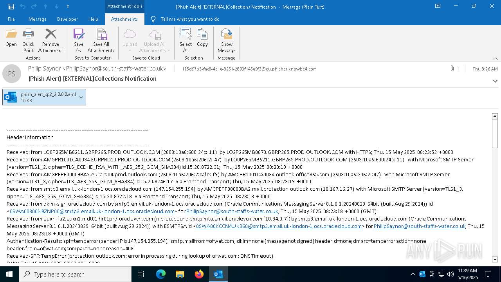The height and width of the screenshot is (282, 501).
Task: Click the 0SWA00KCCNAUK360@smtp3 oraclecloud link
Action: point(279,226)
